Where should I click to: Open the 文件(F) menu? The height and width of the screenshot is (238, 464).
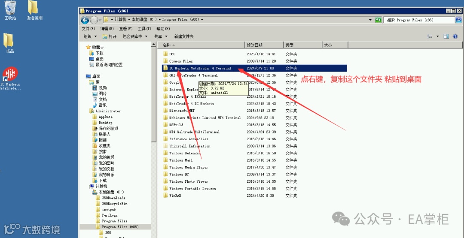pyautogui.click(x=88, y=29)
